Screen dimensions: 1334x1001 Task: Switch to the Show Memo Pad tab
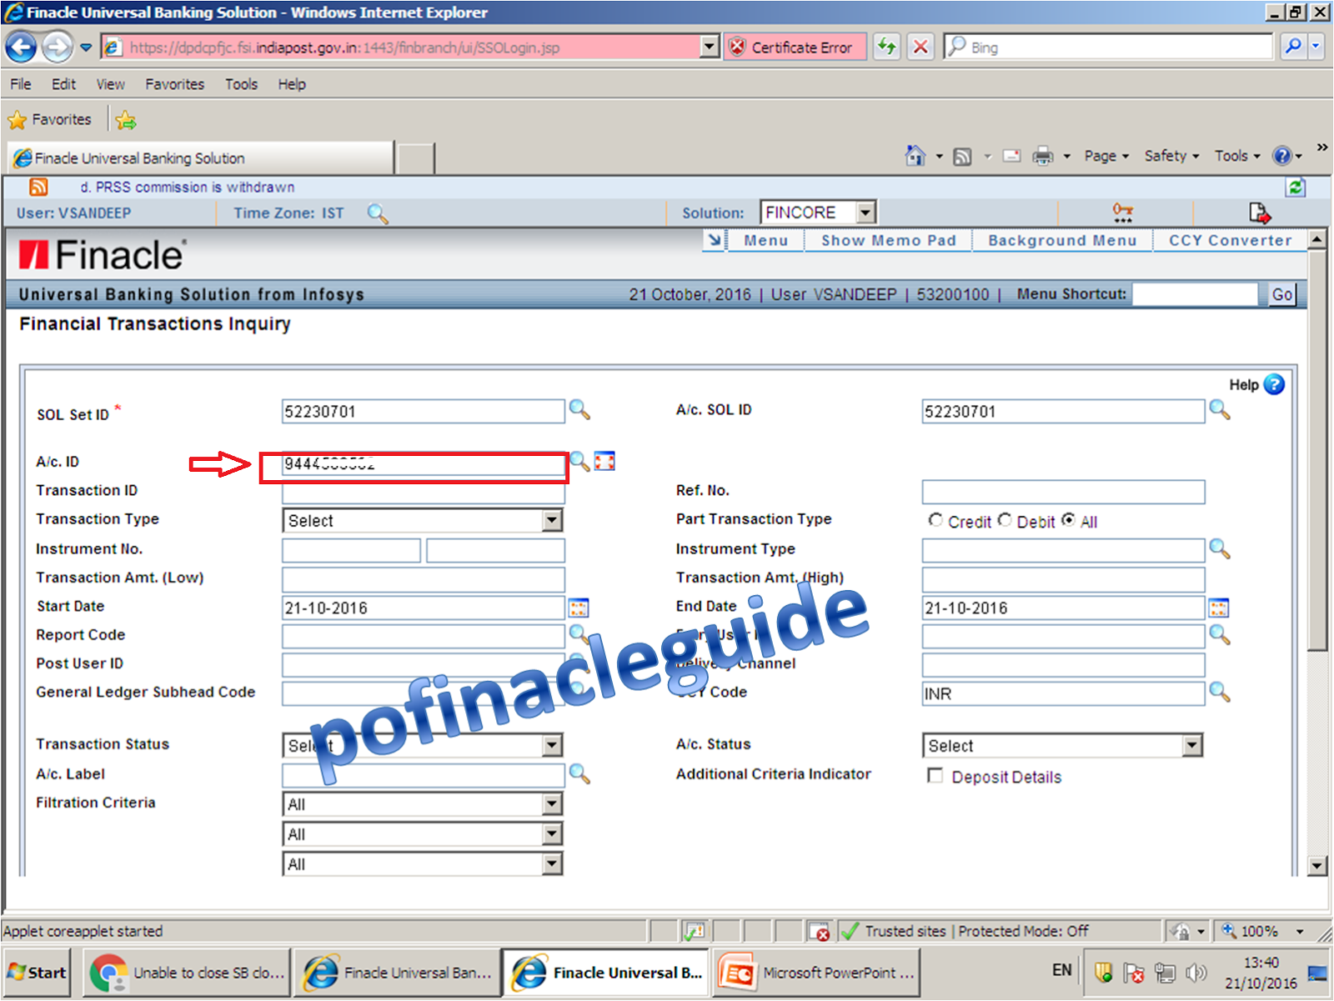887,240
